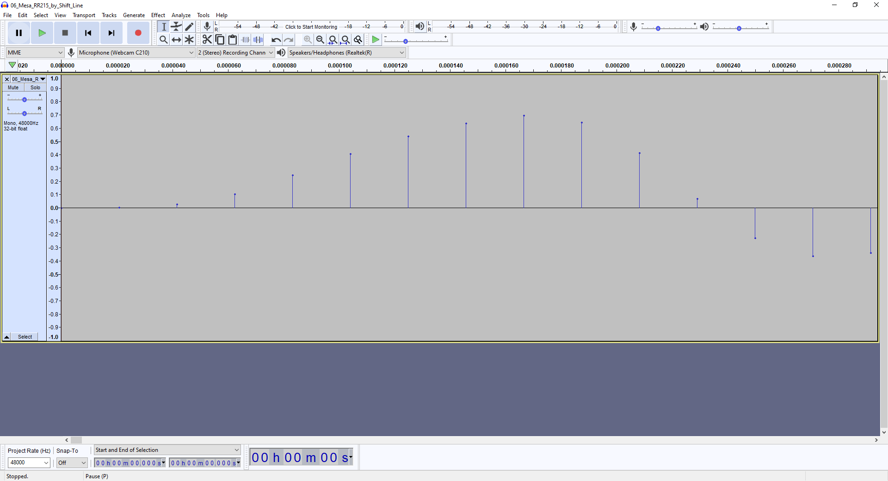The height and width of the screenshot is (481, 888).
Task: Click the Zoom Toggle icon
Action: [358, 40]
